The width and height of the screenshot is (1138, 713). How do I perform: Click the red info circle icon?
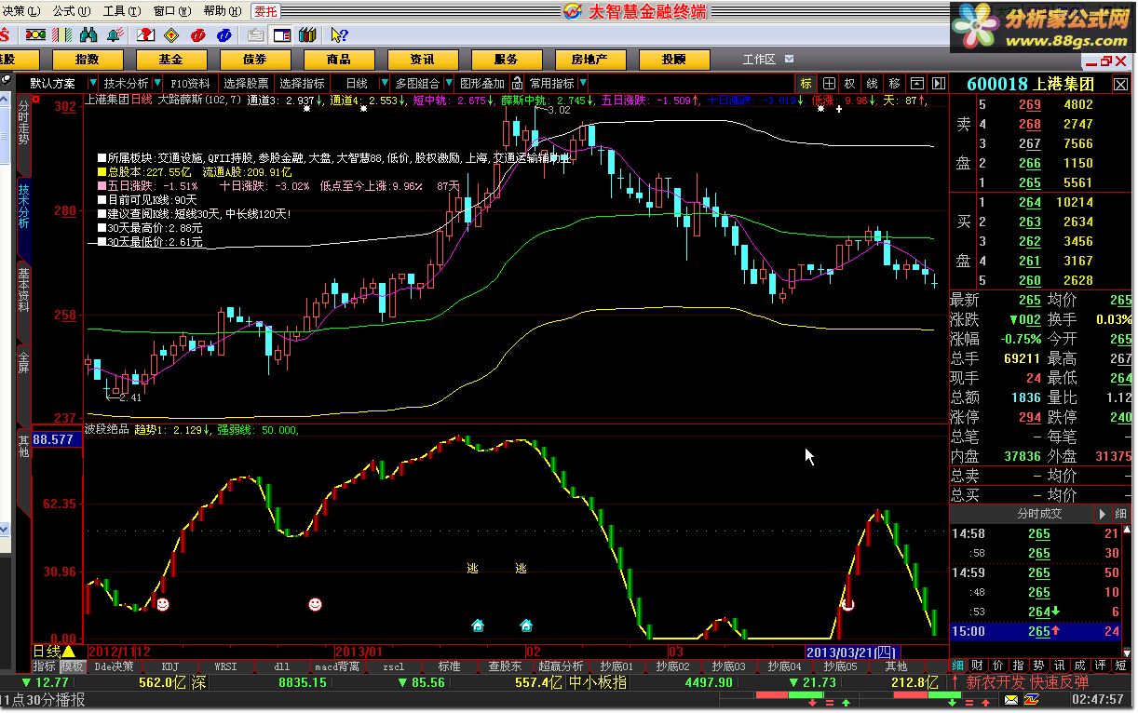pos(197,35)
